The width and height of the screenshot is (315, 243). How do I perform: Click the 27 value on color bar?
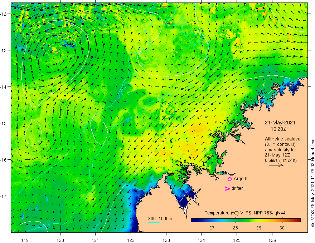point(212,228)
